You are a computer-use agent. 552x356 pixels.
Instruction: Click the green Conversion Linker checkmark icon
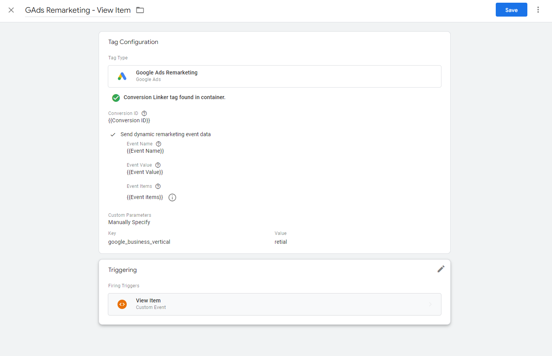point(116,98)
